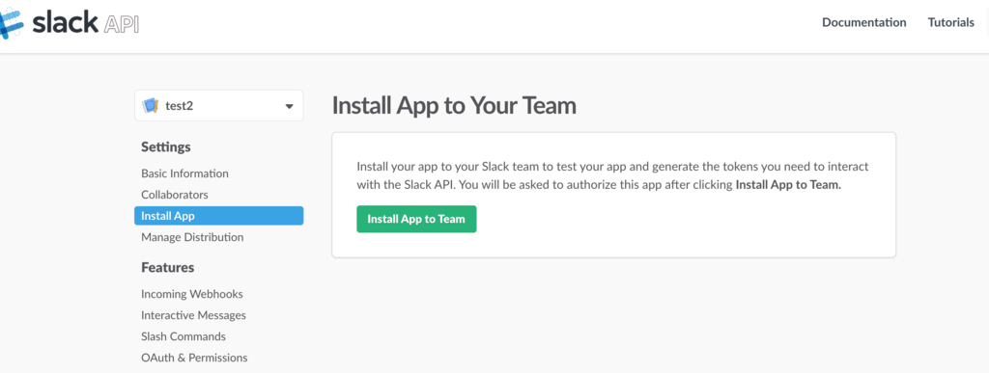
Task: Open the test2 app selector dropdown
Action: tap(219, 106)
